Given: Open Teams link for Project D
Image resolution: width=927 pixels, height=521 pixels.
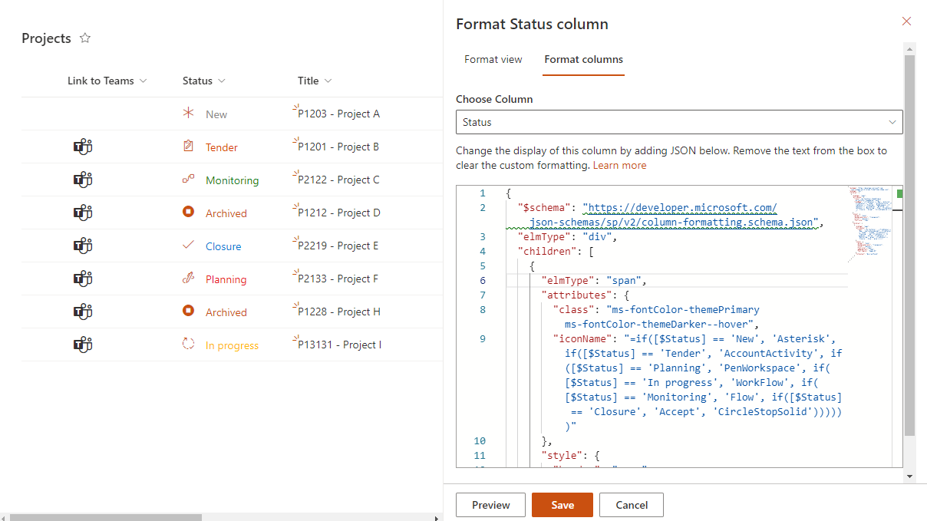Looking at the screenshot, I should [x=83, y=213].
